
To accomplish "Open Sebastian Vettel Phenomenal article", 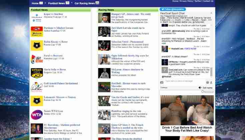I will click(x=127, y=42).
